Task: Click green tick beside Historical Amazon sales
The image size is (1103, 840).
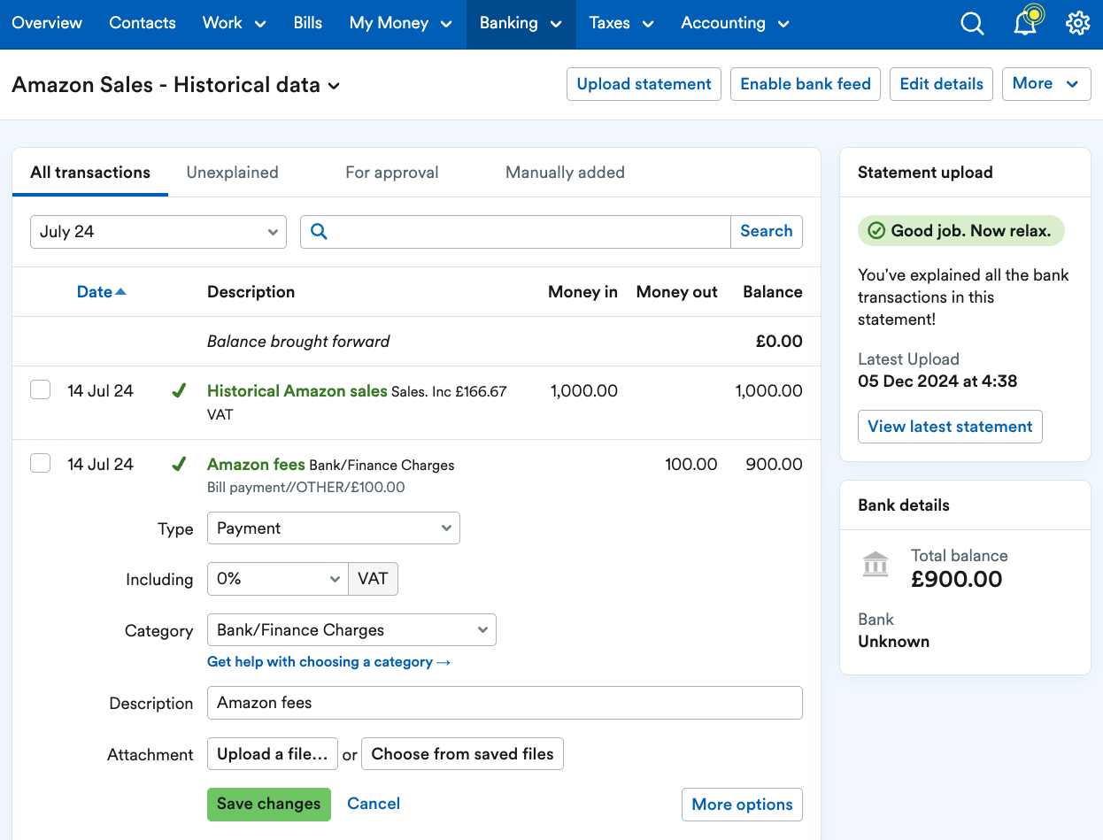Action: [179, 390]
